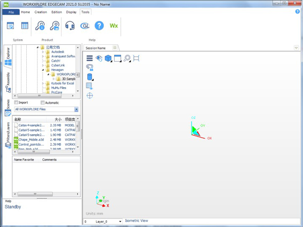Click the magnifier zoom icon in viewport

click(x=127, y=59)
